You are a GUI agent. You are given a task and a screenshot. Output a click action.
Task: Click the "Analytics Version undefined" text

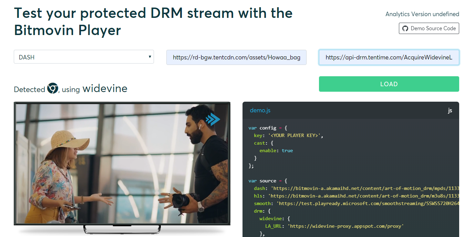[x=422, y=14]
